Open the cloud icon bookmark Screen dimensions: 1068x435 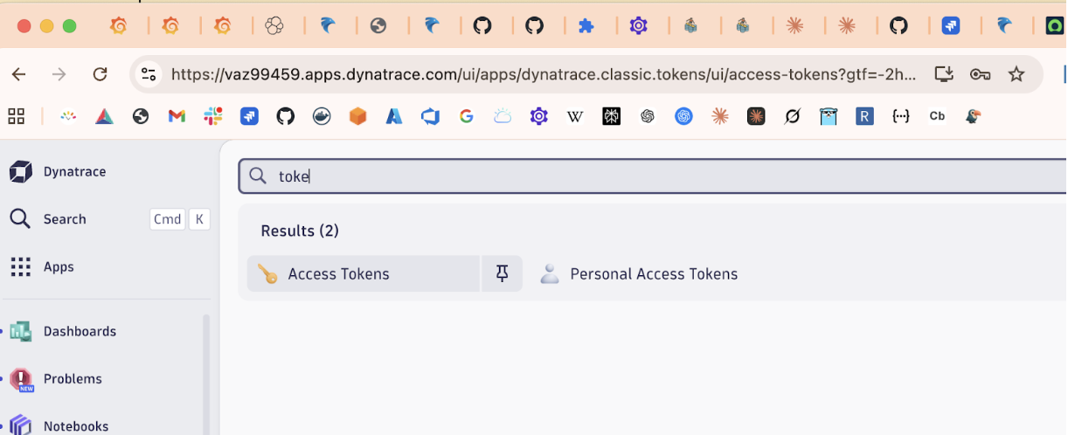pyautogui.click(x=503, y=116)
